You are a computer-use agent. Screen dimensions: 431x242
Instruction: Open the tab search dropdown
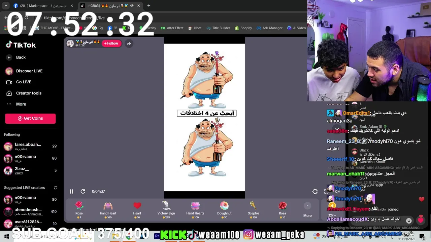click(x=6, y=6)
